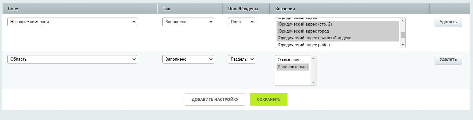
Task: Open the 'Разделы' selector dropdown
Action: [241, 59]
